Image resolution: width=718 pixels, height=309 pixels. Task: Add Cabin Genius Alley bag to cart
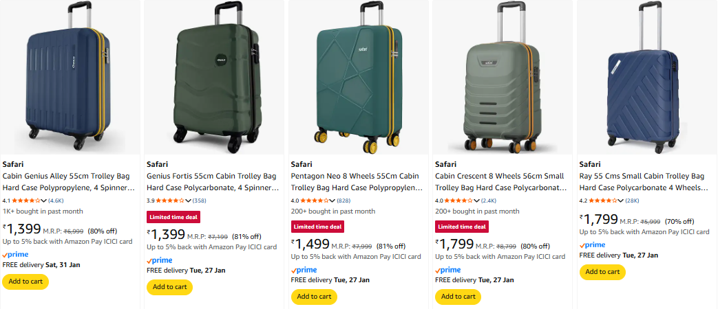[x=25, y=281]
